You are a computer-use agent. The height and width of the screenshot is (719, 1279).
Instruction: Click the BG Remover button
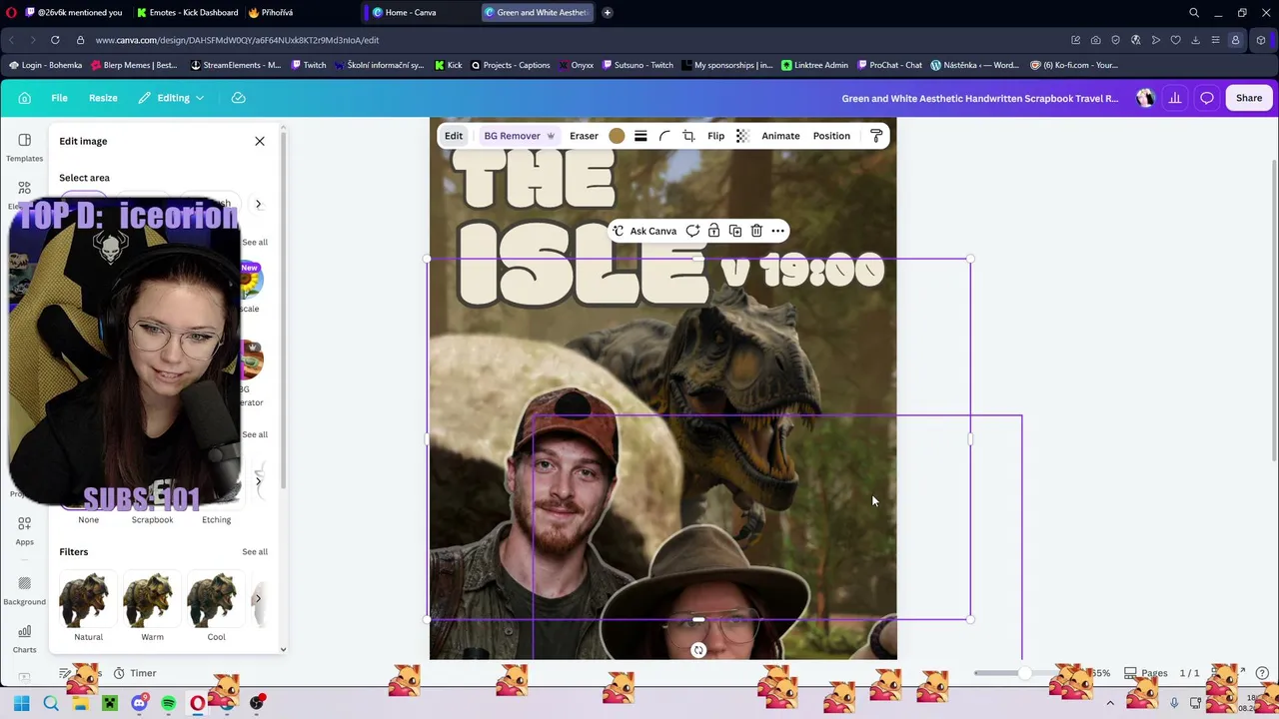pyautogui.click(x=519, y=136)
